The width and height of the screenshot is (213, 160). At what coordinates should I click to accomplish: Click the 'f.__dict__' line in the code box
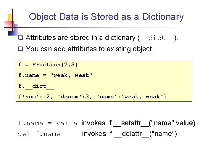(x=36, y=86)
